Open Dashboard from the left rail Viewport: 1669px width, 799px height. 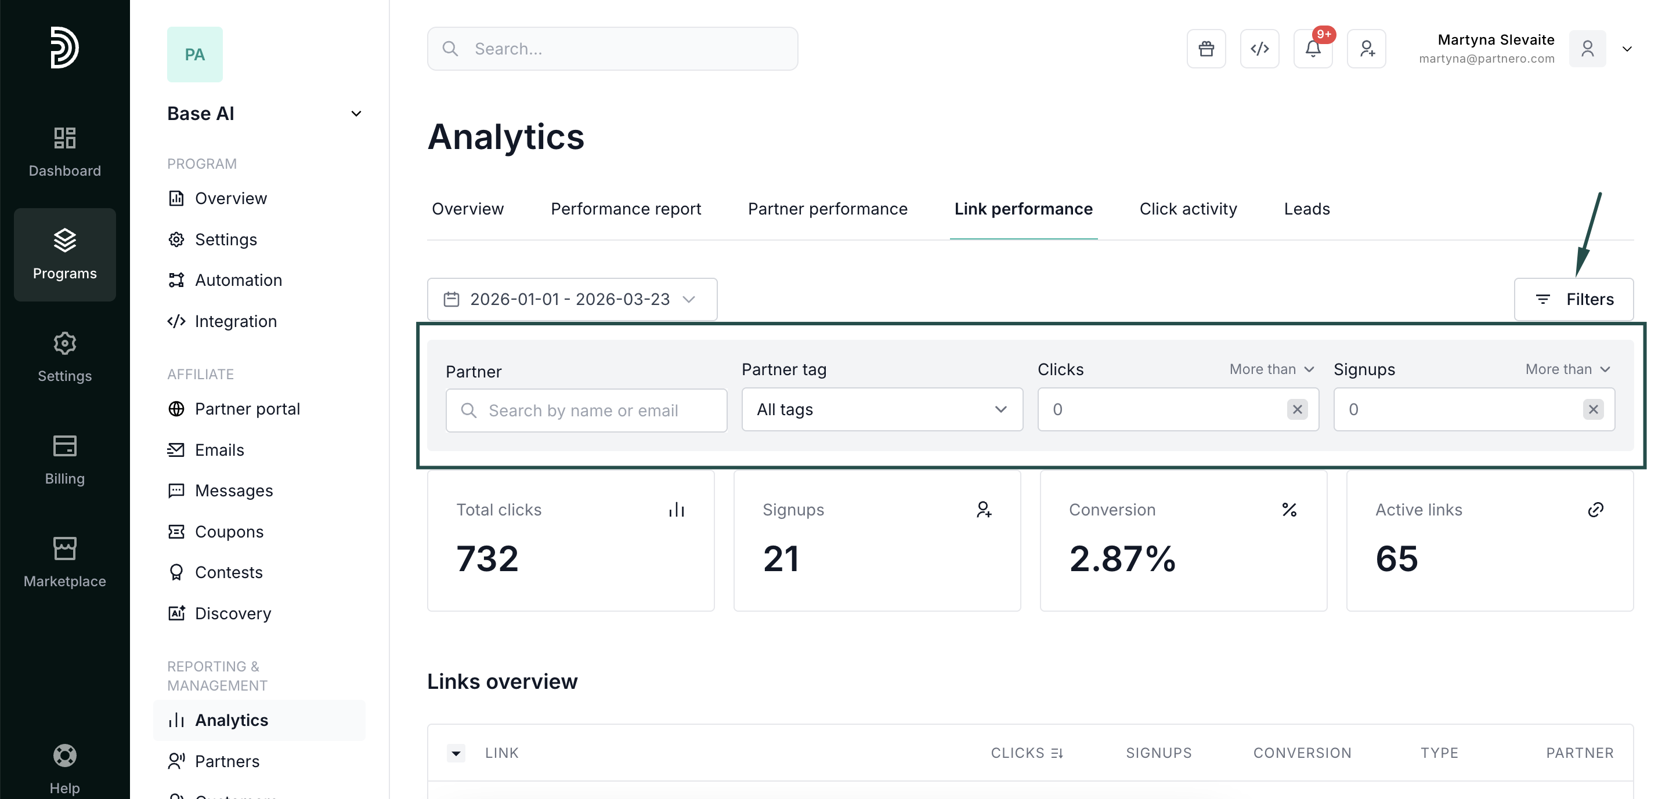pos(64,151)
